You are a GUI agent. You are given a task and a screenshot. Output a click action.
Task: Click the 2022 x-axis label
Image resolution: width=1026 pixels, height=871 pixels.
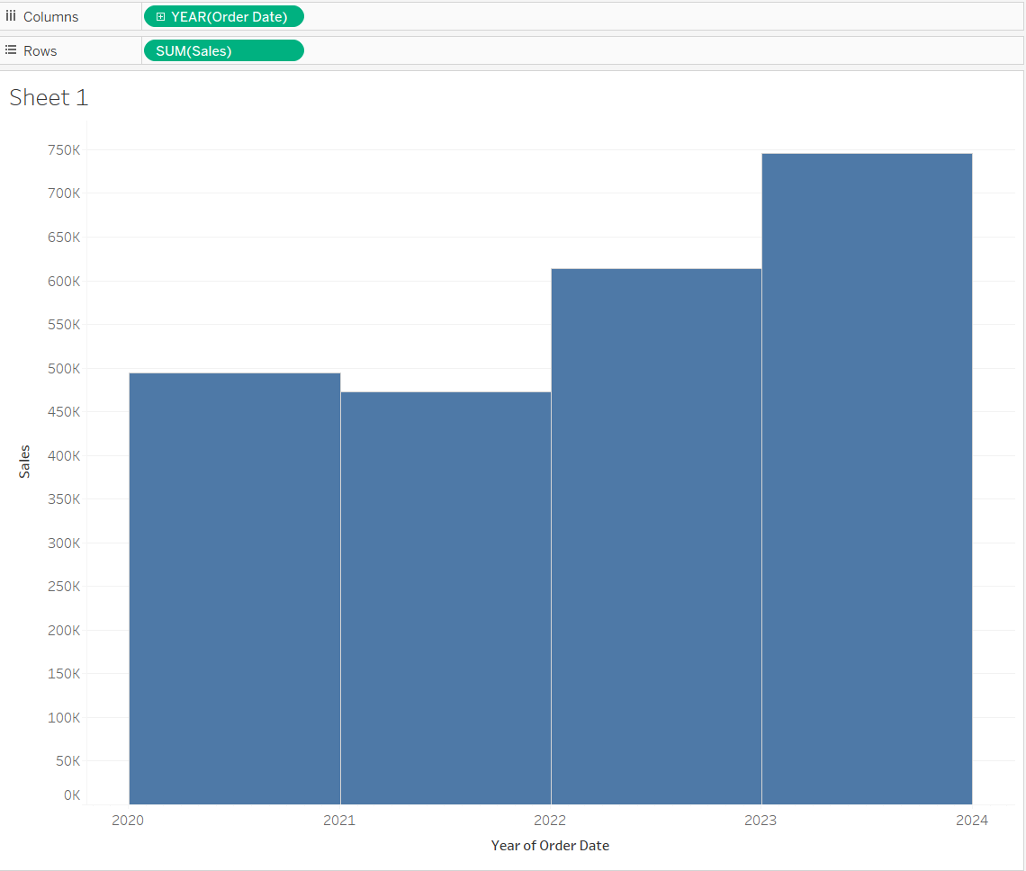550,820
